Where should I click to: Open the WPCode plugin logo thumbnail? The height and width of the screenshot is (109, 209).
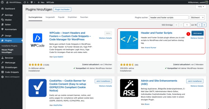[x=37, y=40]
